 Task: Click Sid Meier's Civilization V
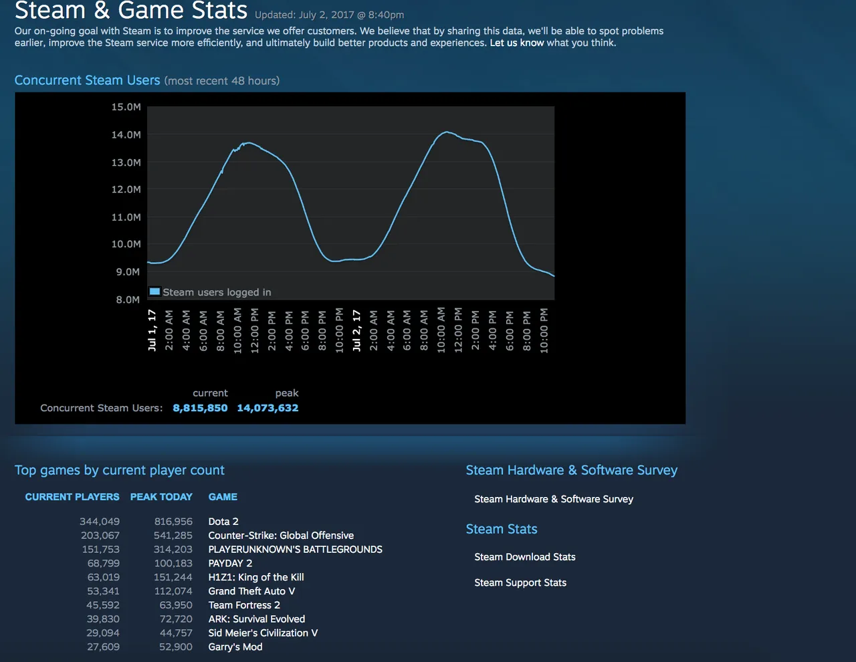[263, 633]
